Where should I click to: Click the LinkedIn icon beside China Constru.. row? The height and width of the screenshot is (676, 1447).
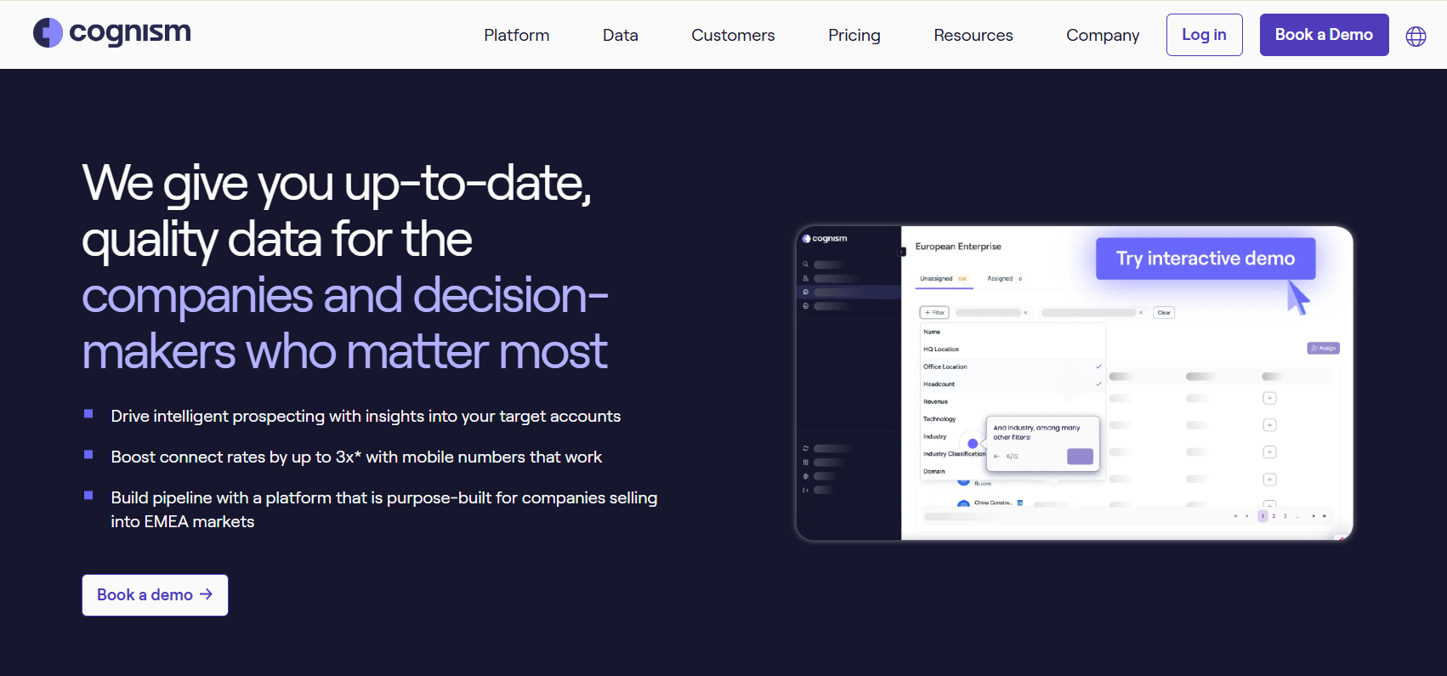click(1020, 503)
